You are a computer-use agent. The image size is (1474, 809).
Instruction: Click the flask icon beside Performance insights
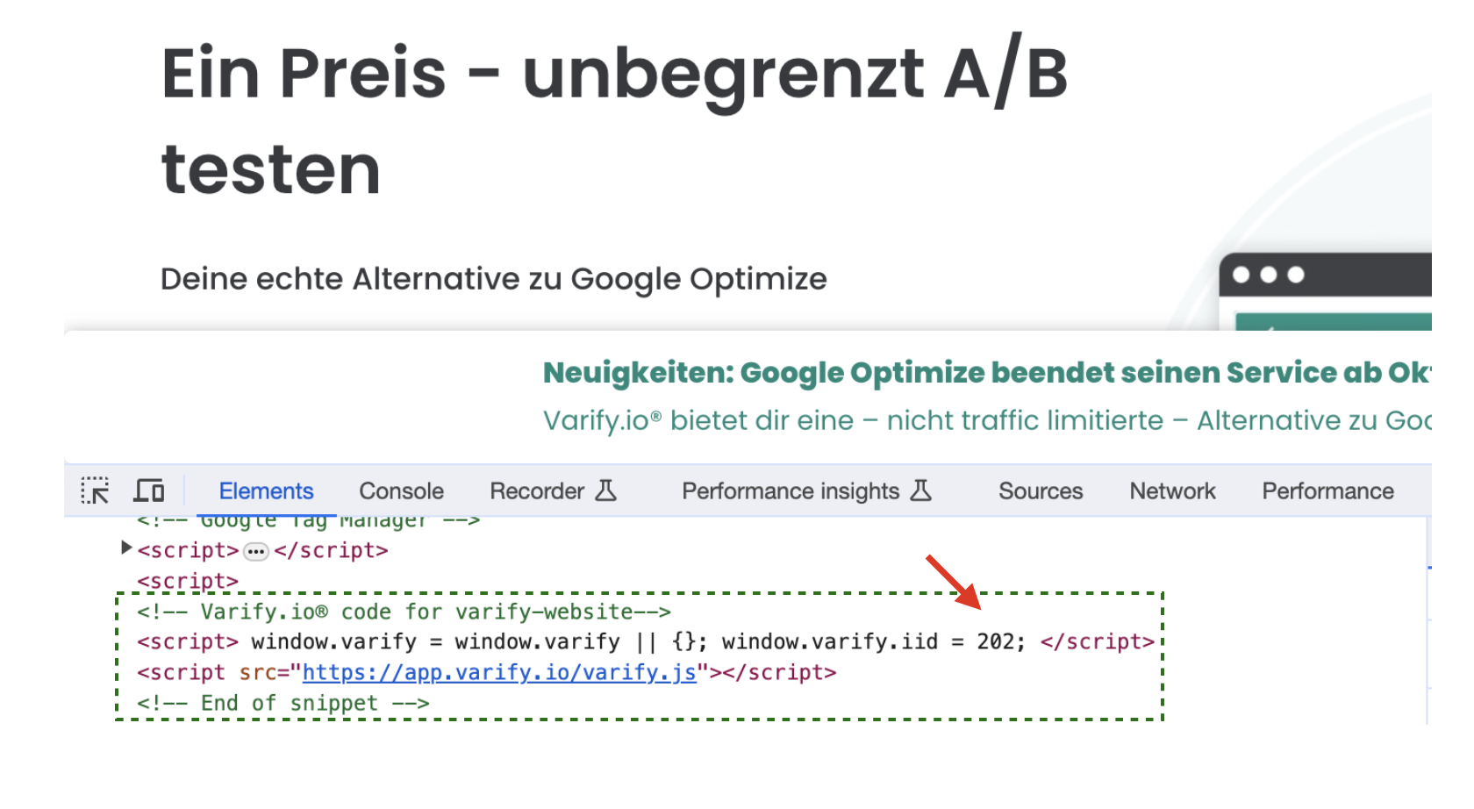click(x=920, y=490)
